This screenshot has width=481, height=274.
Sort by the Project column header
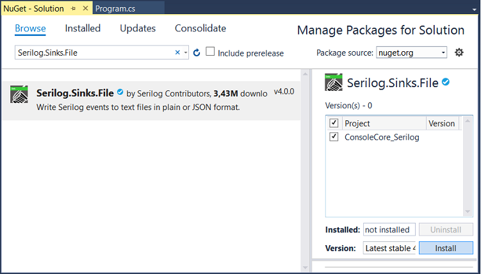coord(384,123)
